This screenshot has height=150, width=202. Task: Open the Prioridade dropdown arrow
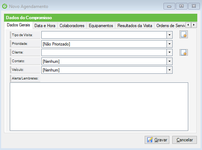169,44
